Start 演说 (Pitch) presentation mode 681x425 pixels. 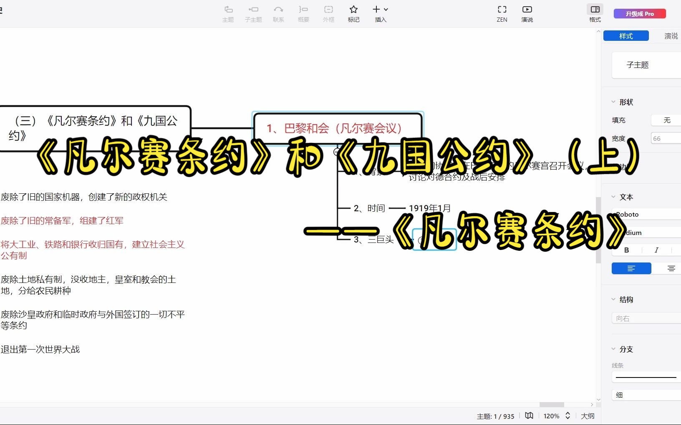pos(527,14)
